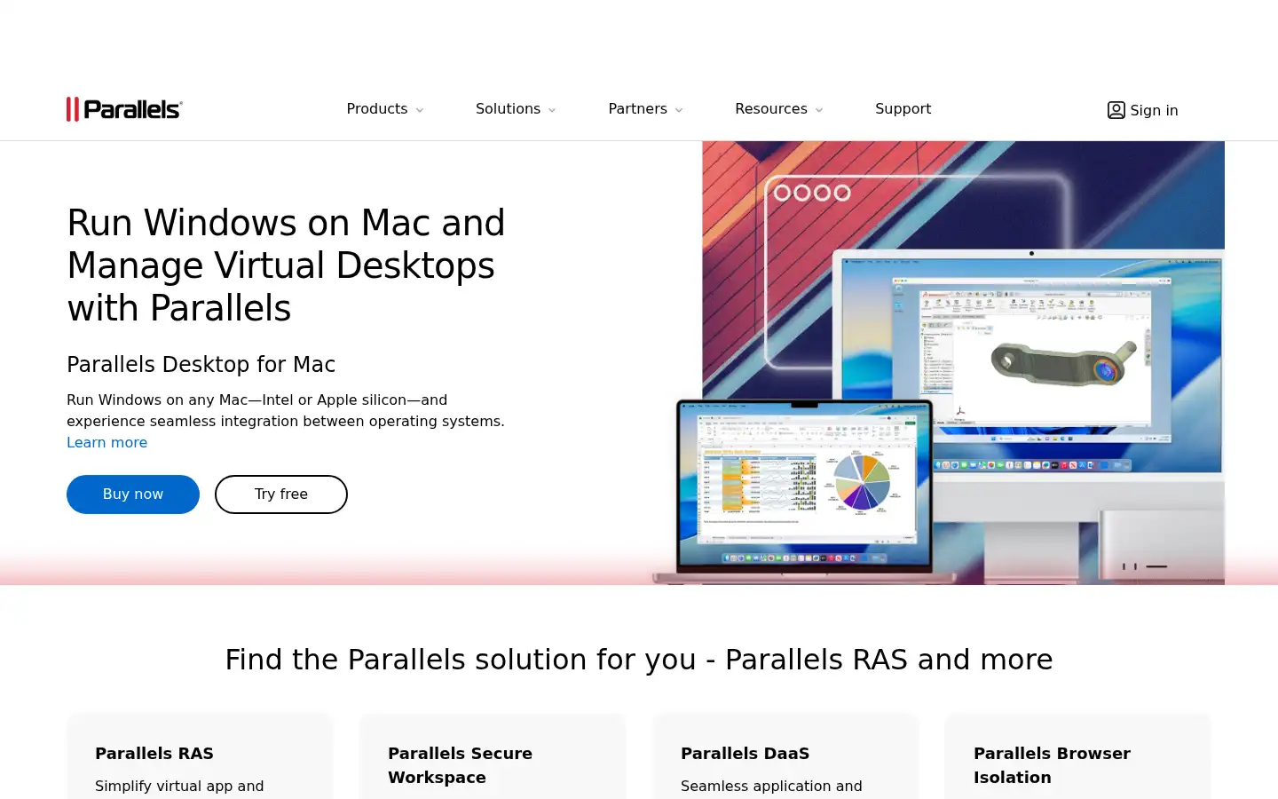Image resolution: width=1278 pixels, height=799 pixels.
Task: Expand the Partners dropdown chevron
Action: (x=679, y=110)
